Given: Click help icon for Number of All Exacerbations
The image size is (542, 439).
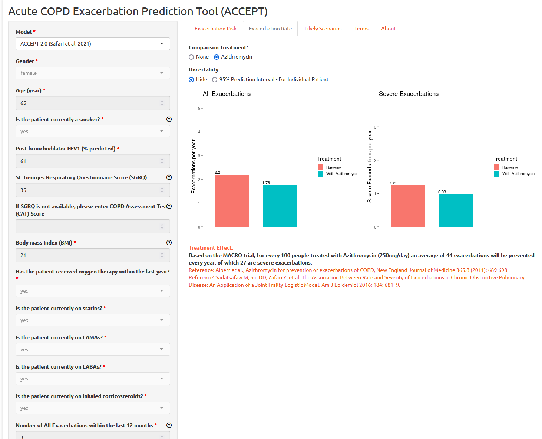Looking at the screenshot, I should [169, 425].
